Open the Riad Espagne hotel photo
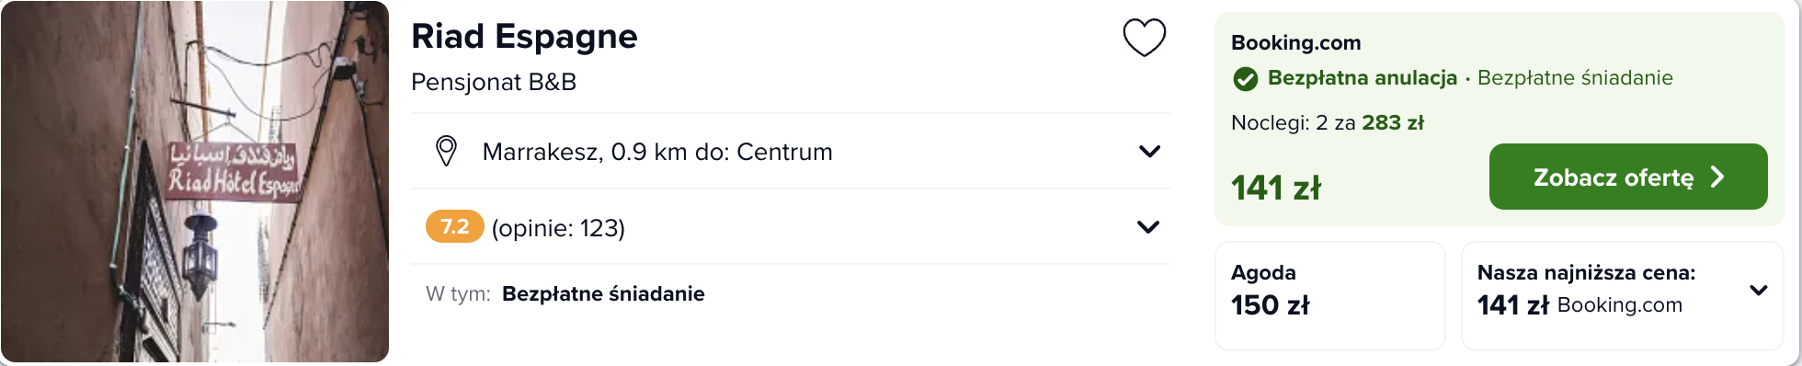 pos(195,182)
